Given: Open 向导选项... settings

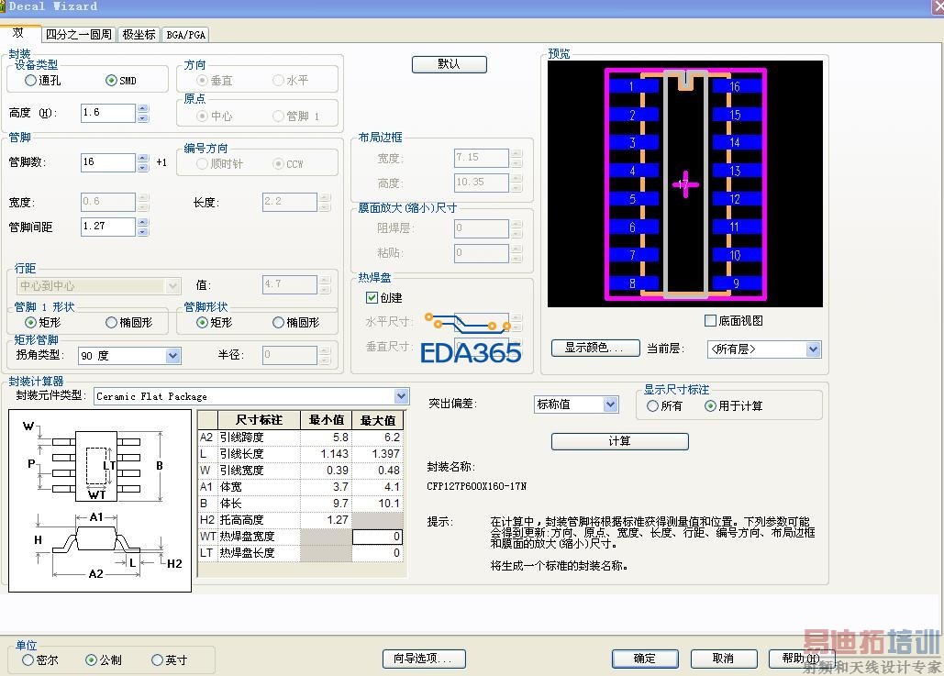Looking at the screenshot, I should [x=424, y=659].
